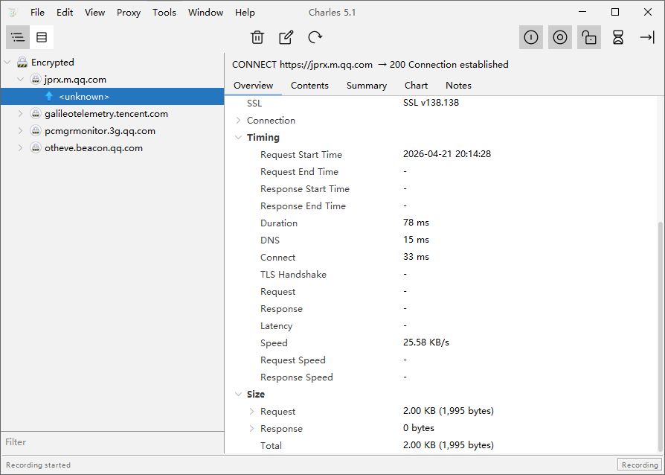Screen dimensions: 665x475
Task: Open the Proxy menu
Action: click(129, 13)
